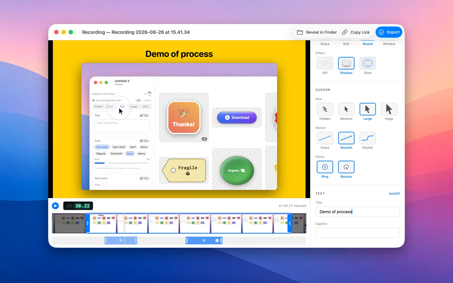453x283 pixels.
Task: Open the Form tab in the previewed app
Action: (110, 106)
